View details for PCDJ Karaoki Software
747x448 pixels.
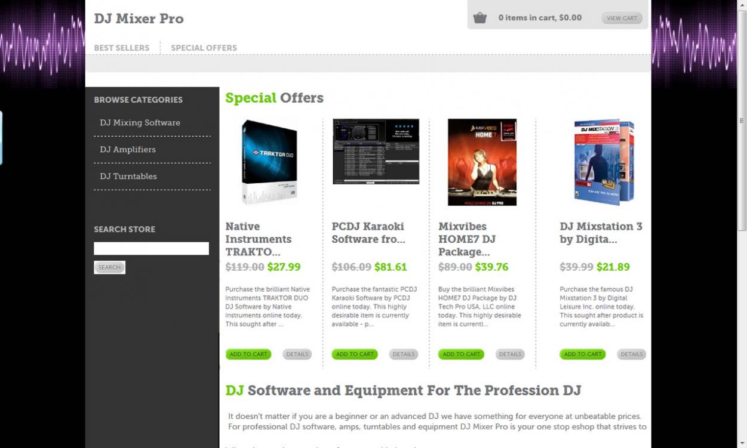404,354
